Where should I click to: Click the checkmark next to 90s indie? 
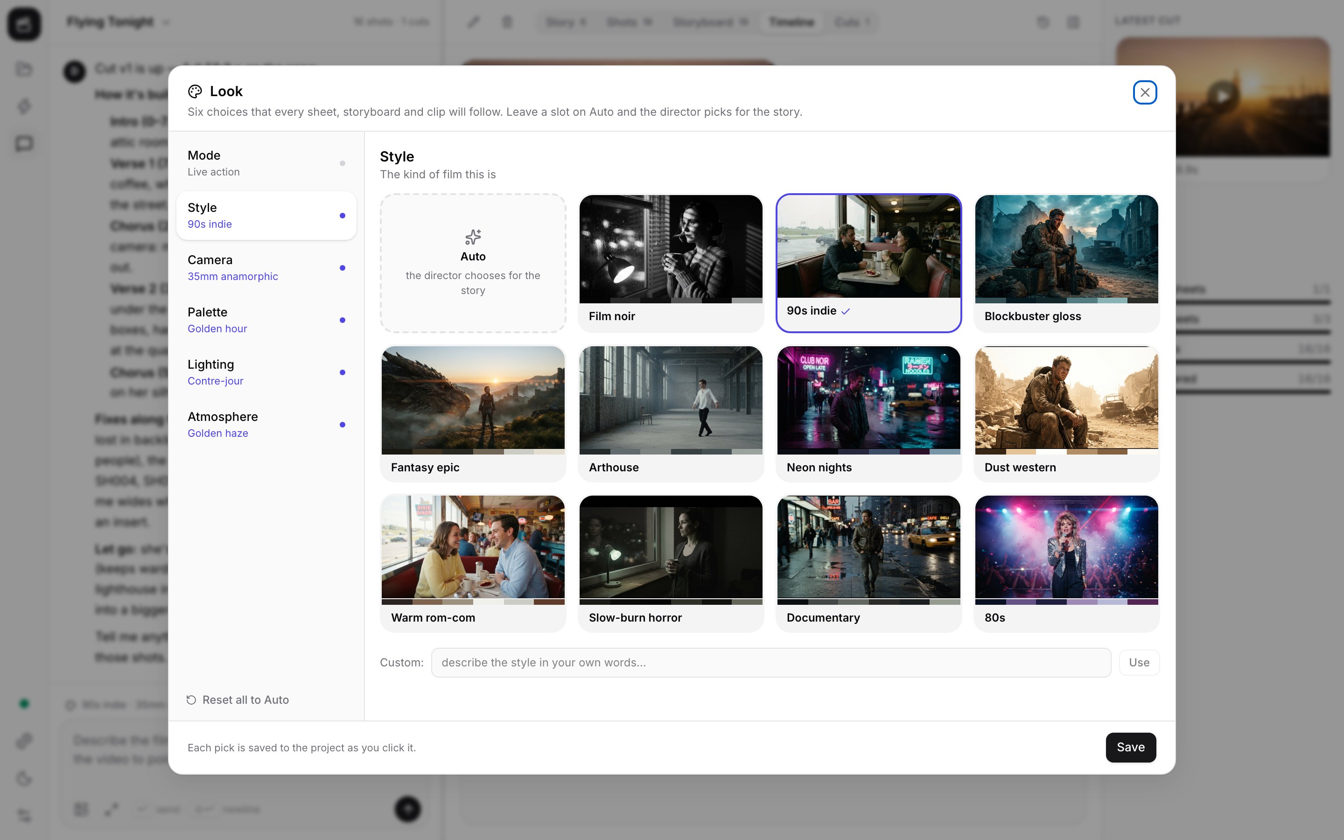tap(845, 312)
